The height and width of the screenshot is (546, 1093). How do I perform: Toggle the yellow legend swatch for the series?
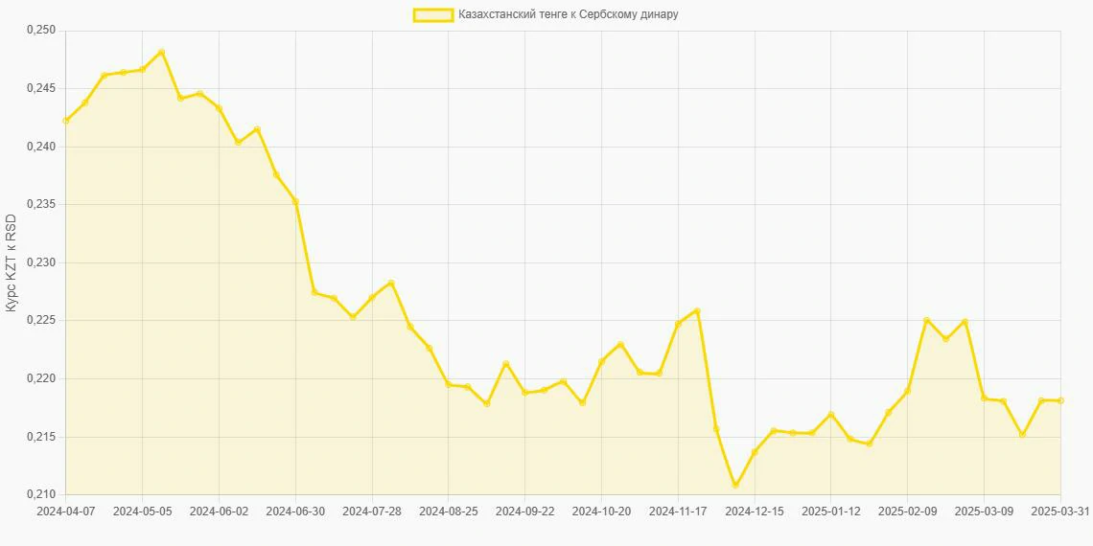[x=432, y=14]
